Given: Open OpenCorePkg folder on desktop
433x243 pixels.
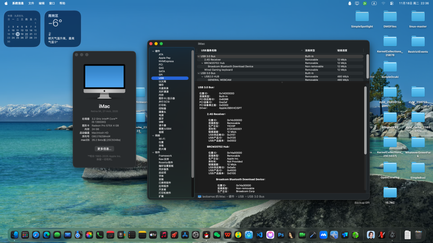Looking at the screenshot, I should [390, 170].
